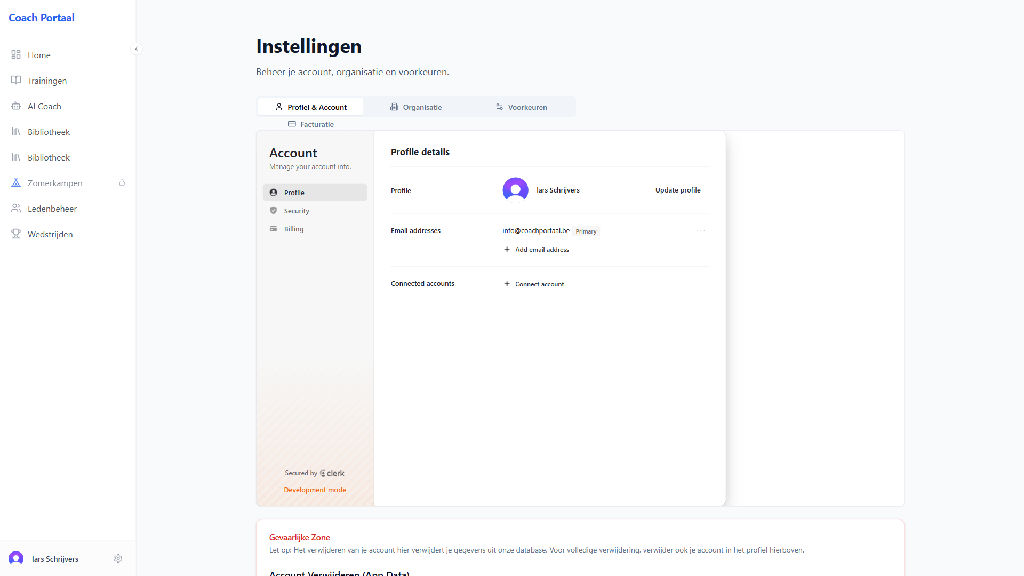Open Trainingen via the book icon
The image size is (1024, 576).
[16, 81]
